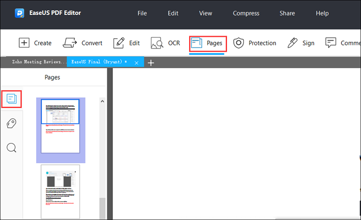Add a new document tab with plus

pyautogui.click(x=151, y=62)
